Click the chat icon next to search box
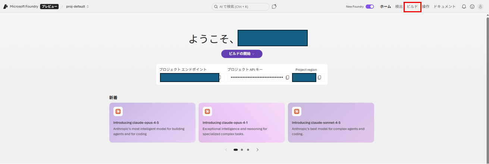Image resolution: width=489 pixels, height=164 pixels. click(x=274, y=7)
